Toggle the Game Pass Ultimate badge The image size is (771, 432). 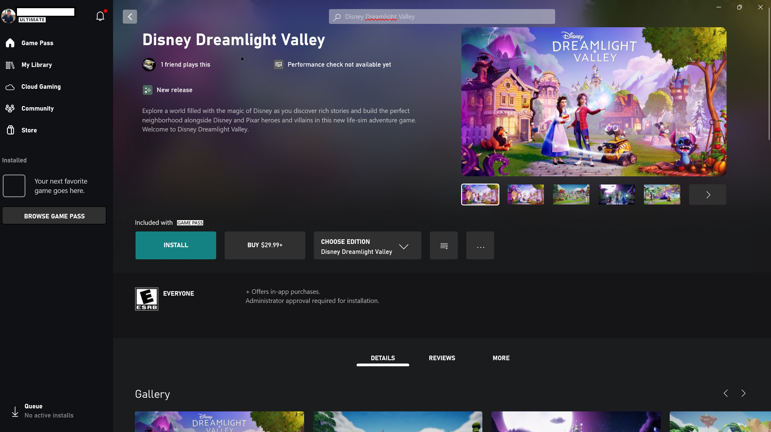[32, 20]
